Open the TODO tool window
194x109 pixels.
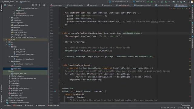click(x=7, y=105)
